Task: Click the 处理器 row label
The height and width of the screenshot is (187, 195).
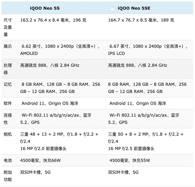Action: [8, 69]
